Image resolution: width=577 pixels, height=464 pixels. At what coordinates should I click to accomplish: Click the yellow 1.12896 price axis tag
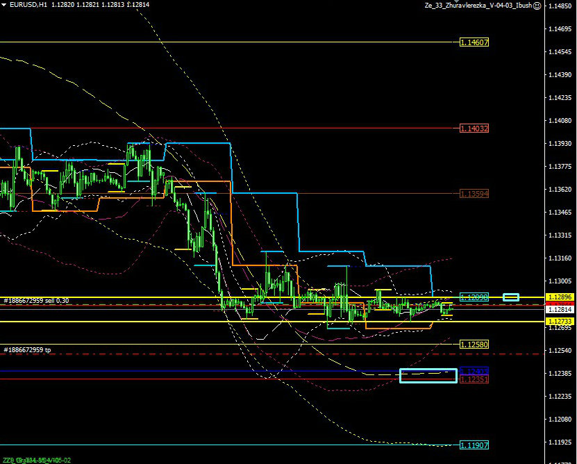click(x=561, y=297)
